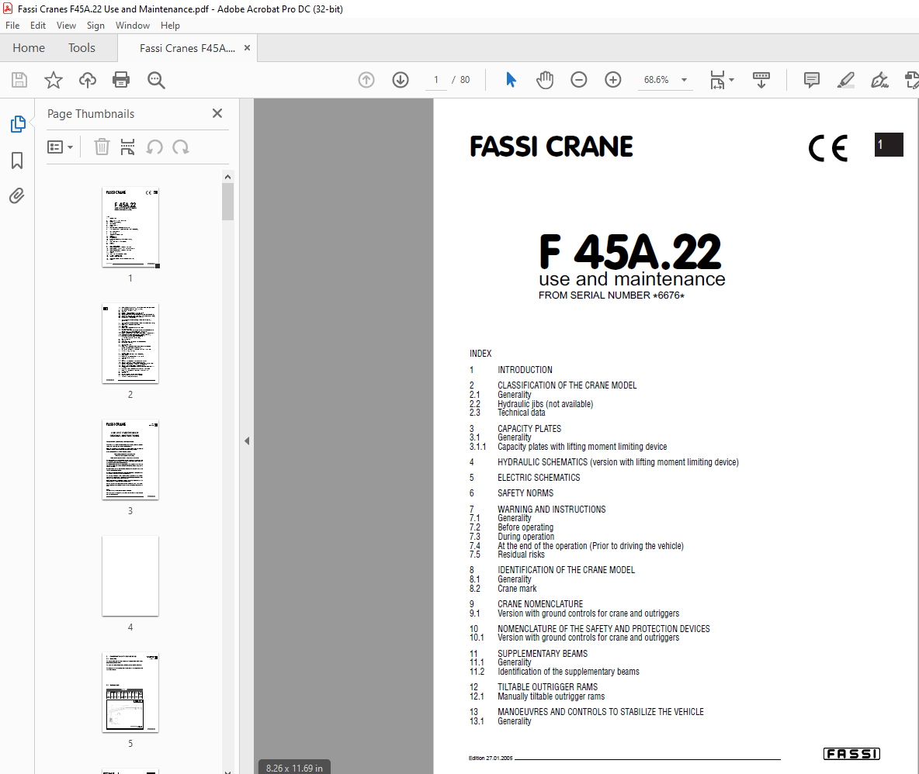The width and height of the screenshot is (919, 774).
Task: Click the 'Crane mark' index line
Action: pyautogui.click(x=517, y=589)
